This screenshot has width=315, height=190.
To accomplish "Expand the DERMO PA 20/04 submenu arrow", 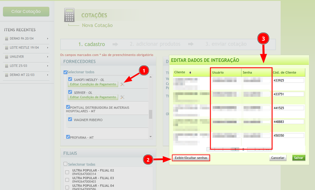I will (47, 39).
